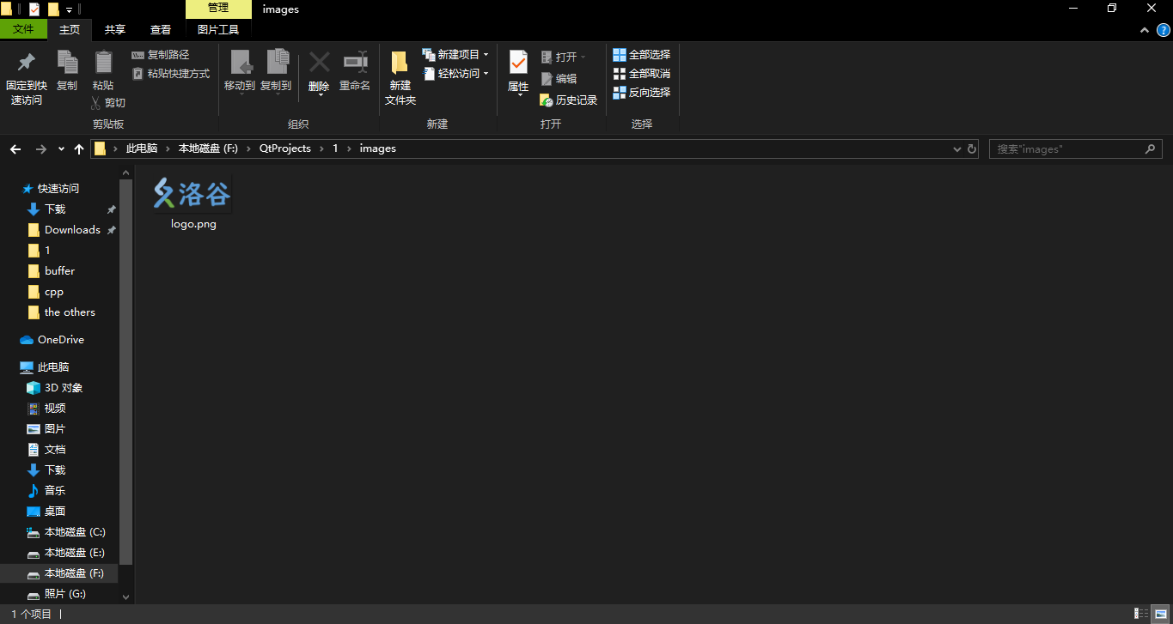Click 此电脑 in the address breadcrumb
Viewport: 1173px width, 624px height.
click(x=142, y=149)
